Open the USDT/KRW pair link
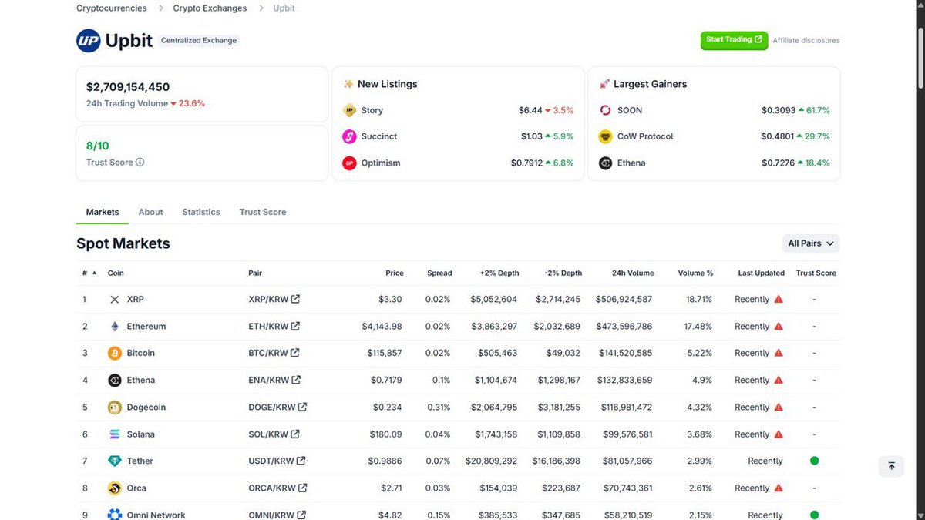The width and height of the screenshot is (925, 520). tap(277, 461)
